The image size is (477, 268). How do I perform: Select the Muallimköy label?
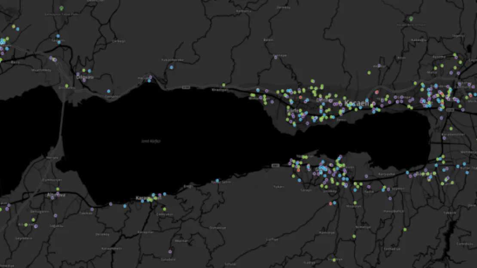(41, 70)
